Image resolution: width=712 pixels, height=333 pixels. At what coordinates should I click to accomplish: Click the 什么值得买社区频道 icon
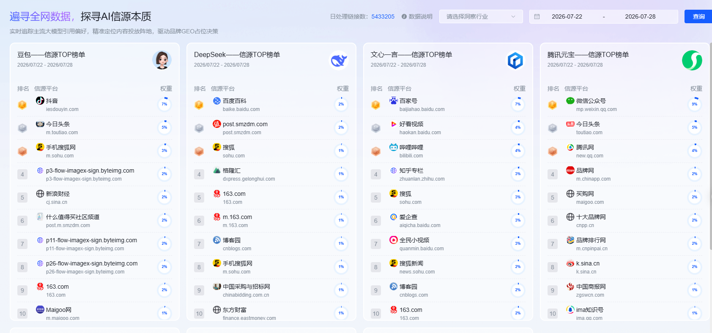(40, 217)
